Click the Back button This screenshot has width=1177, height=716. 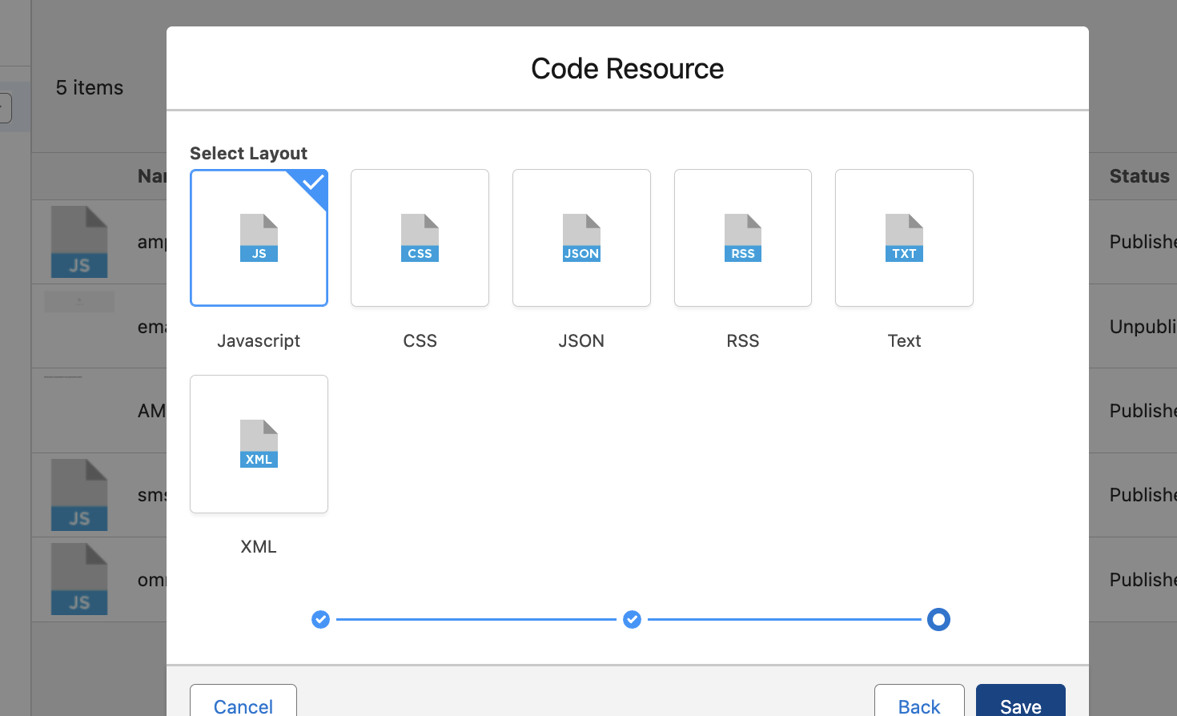918,705
